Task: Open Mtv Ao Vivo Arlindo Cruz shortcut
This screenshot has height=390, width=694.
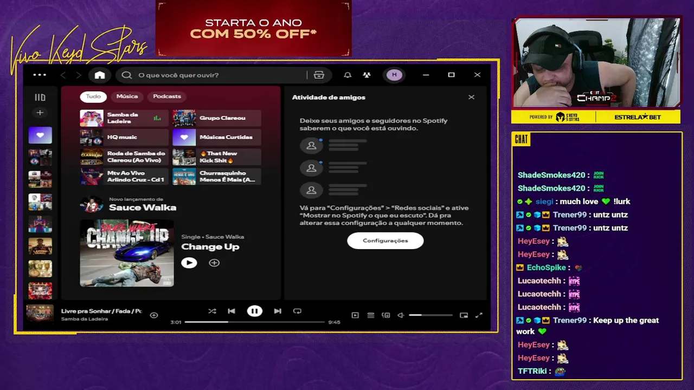Action: pos(124,177)
